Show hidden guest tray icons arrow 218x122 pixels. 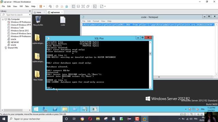tap(186, 109)
